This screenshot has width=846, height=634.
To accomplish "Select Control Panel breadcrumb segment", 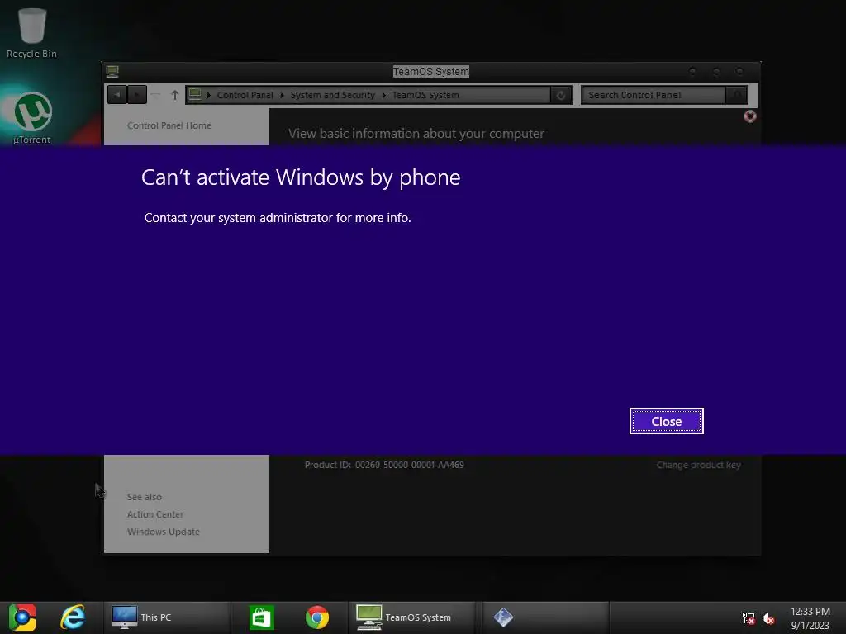I will coord(245,95).
